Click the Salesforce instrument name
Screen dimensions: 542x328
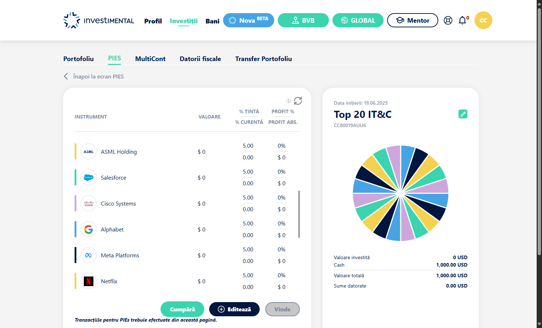pos(113,177)
